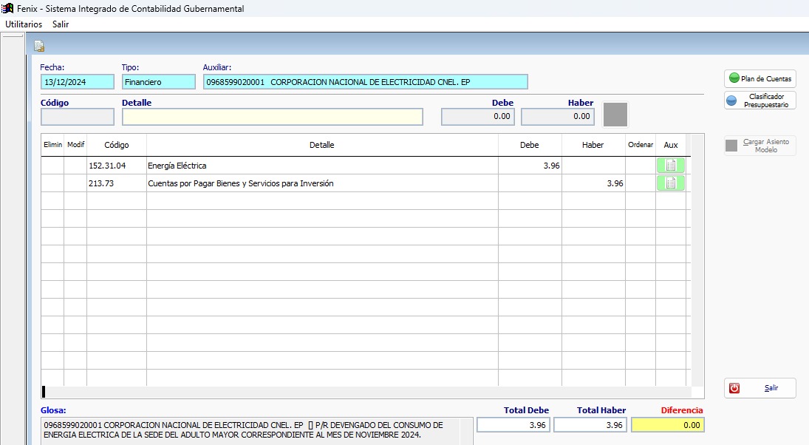The width and height of the screenshot is (809, 445).
Task: Click the document icon in the top toolbar
Action: [x=39, y=47]
